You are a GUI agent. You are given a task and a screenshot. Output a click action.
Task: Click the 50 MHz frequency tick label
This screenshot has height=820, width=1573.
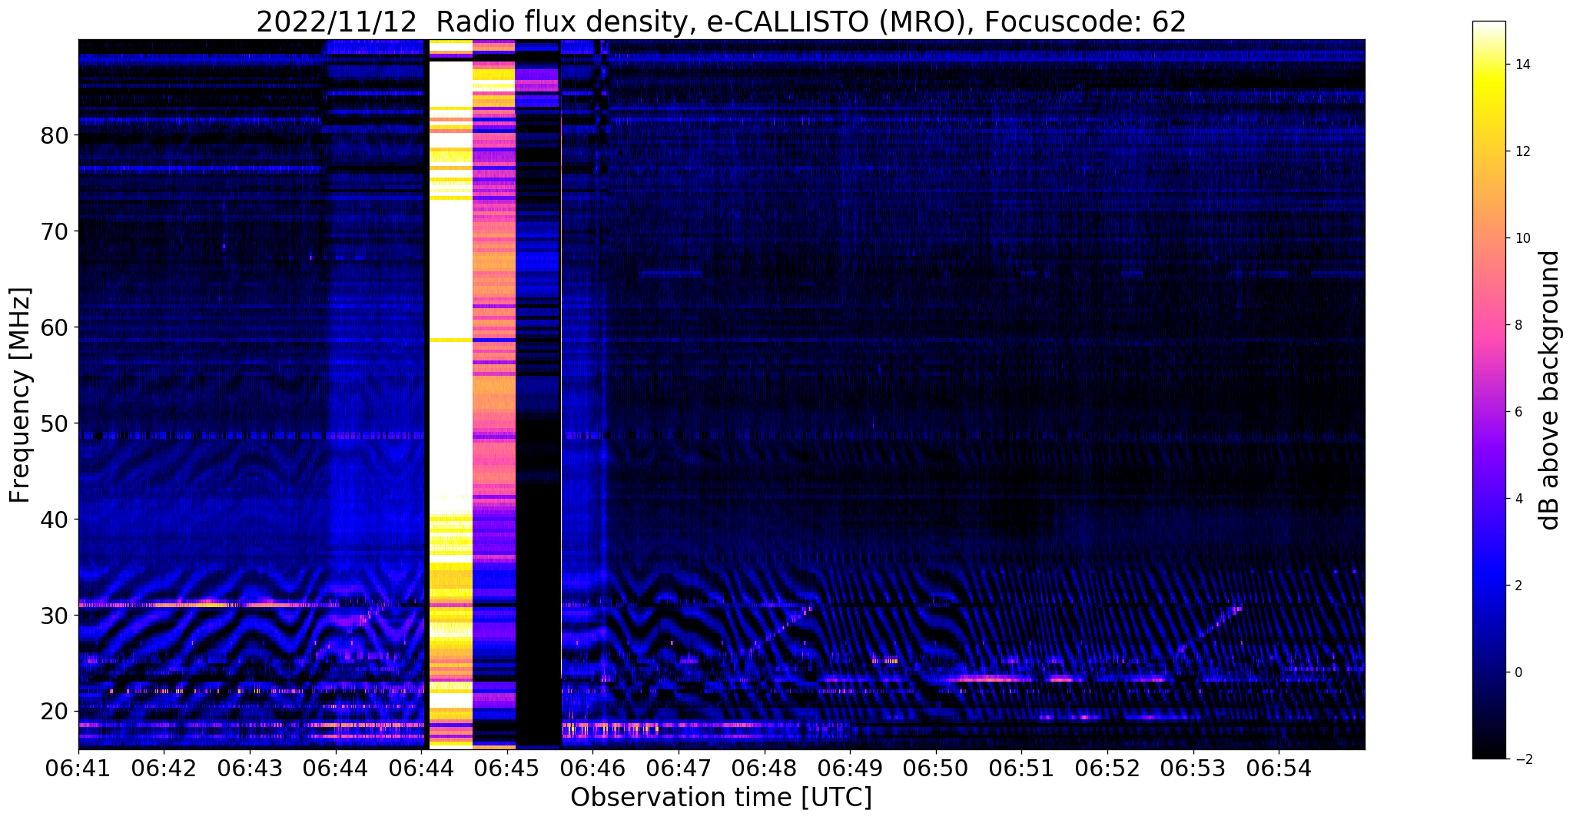point(55,423)
